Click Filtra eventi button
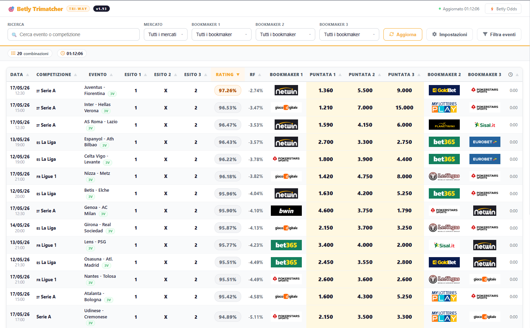 499,34
